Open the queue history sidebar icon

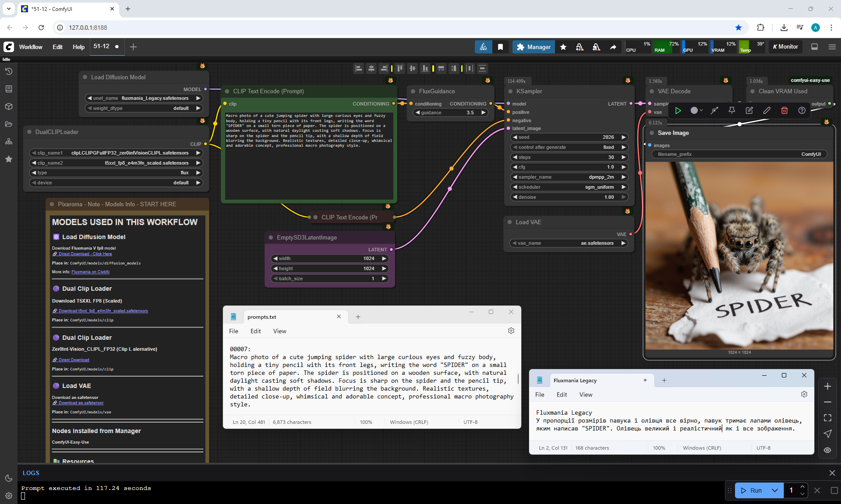tap(9, 71)
